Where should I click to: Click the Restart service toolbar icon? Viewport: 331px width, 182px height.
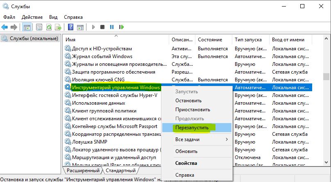[121, 27]
